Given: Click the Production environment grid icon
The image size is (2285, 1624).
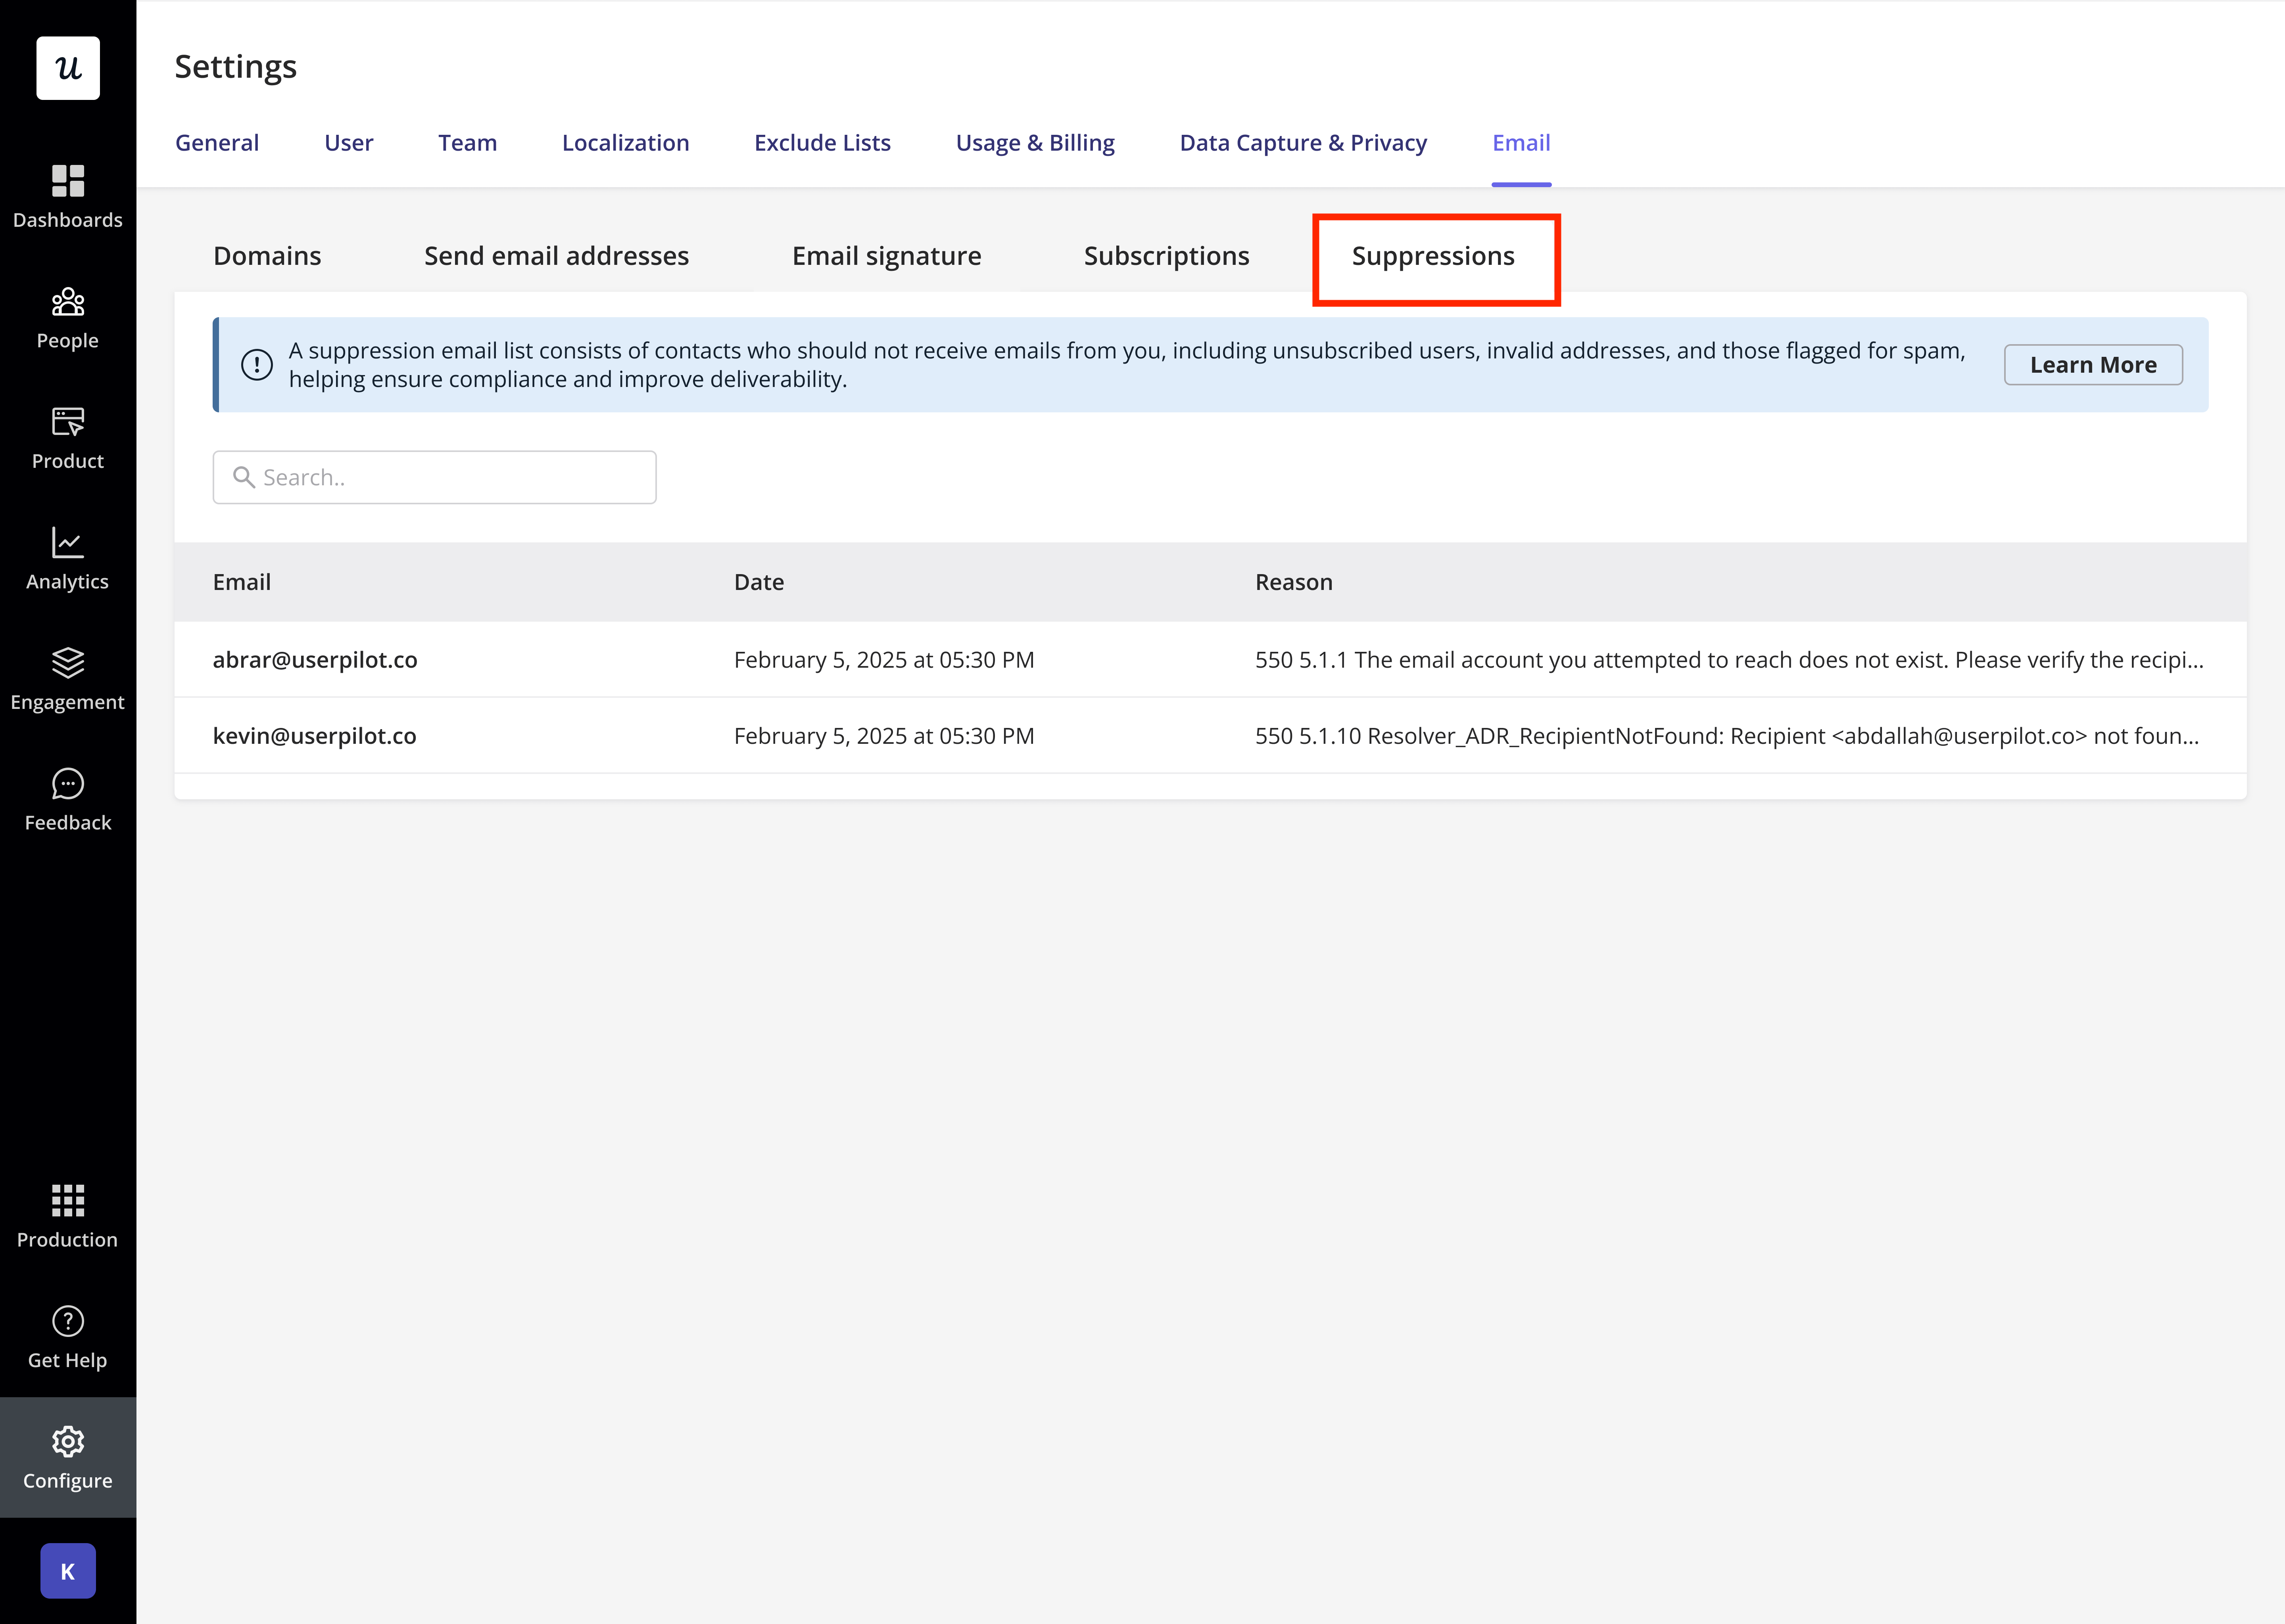Looking at the screenshot, I should (x=68, y=1200).
